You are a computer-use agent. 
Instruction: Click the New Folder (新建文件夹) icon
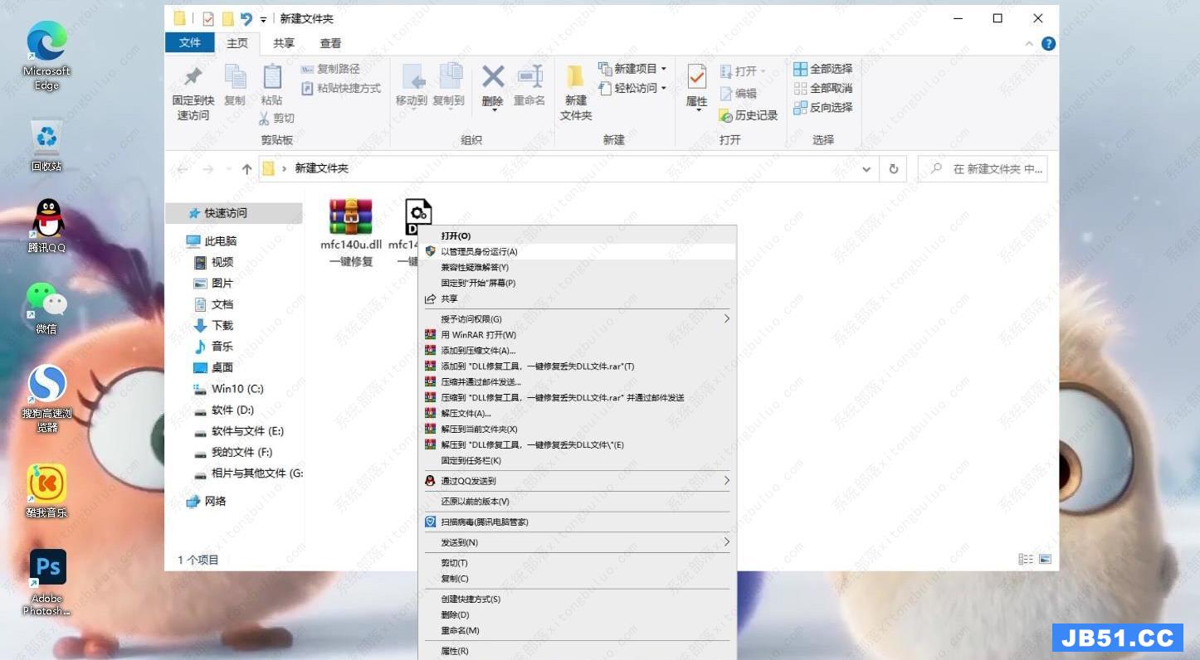575,91
